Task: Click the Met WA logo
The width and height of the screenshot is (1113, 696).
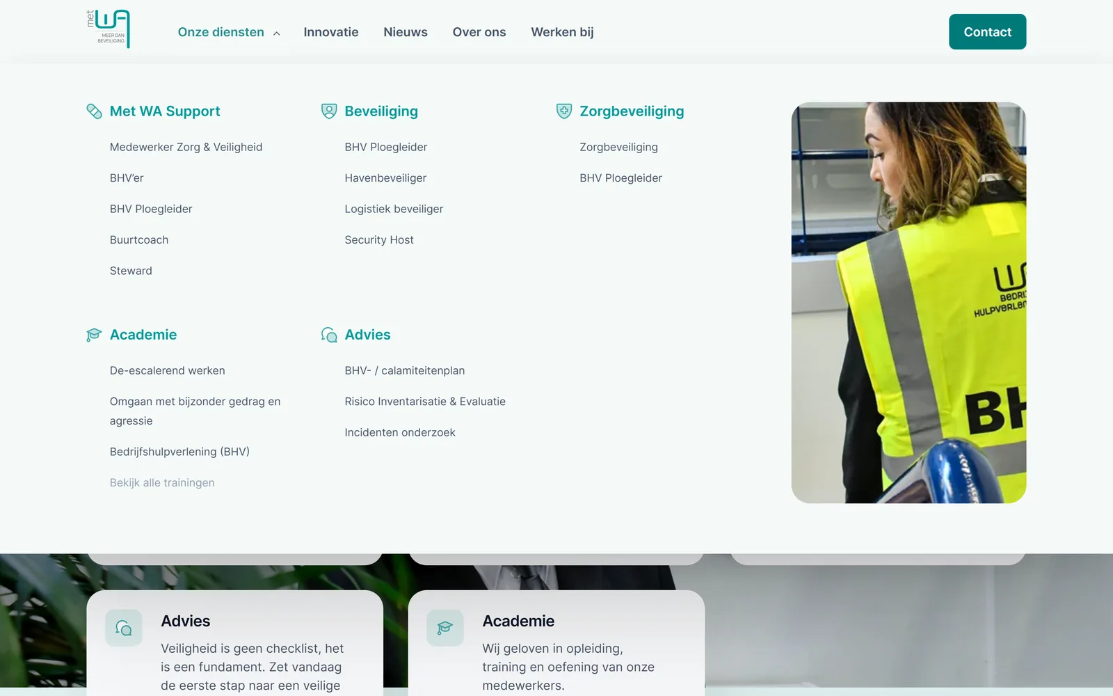Action: pos(109,29)
